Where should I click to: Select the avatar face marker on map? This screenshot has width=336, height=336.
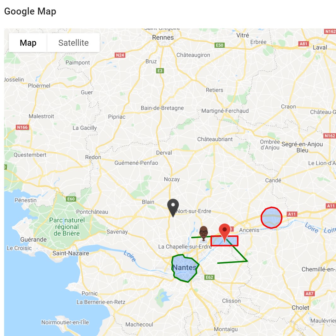pos(203,233)
